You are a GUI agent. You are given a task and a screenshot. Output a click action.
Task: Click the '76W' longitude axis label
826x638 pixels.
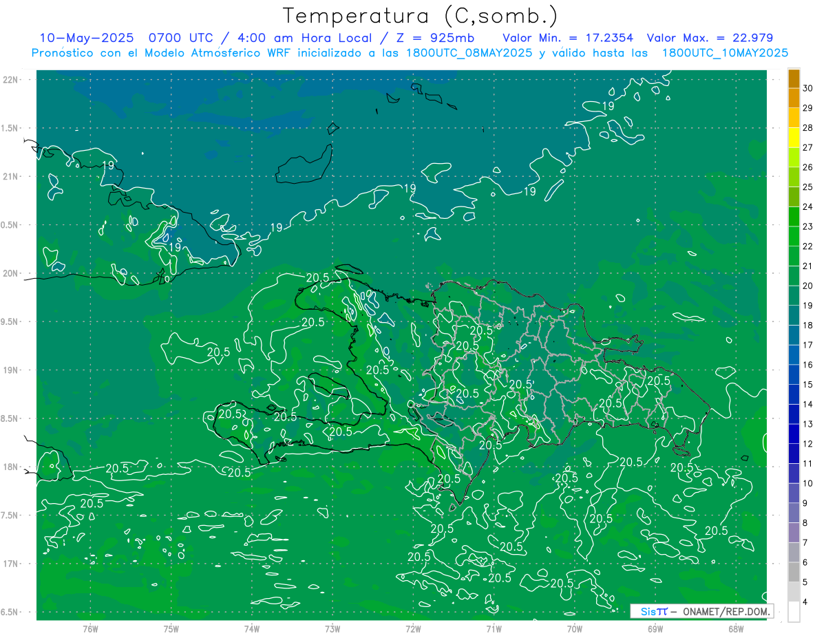(x=90, y=629)
